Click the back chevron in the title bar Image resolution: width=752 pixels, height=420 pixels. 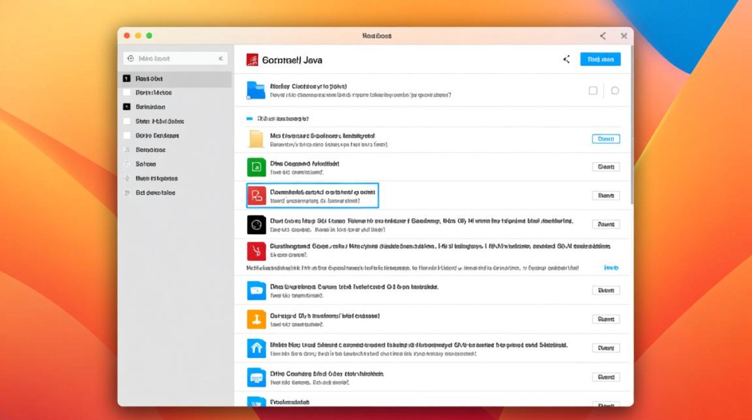point(603,36)
